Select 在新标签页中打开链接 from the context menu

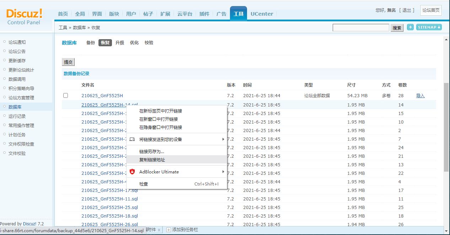tap(177, 111)
